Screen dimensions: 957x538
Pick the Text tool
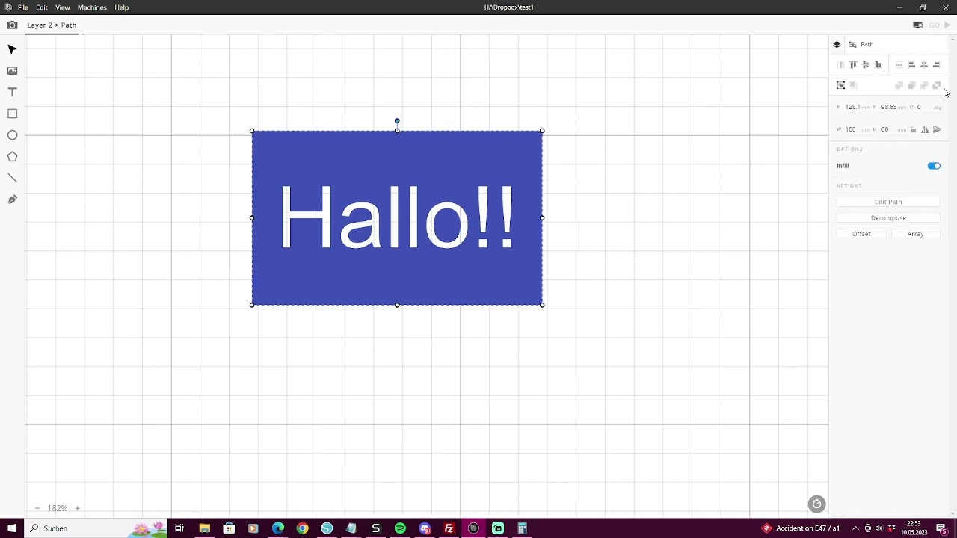pyautogui.click(x=12, y=93)
